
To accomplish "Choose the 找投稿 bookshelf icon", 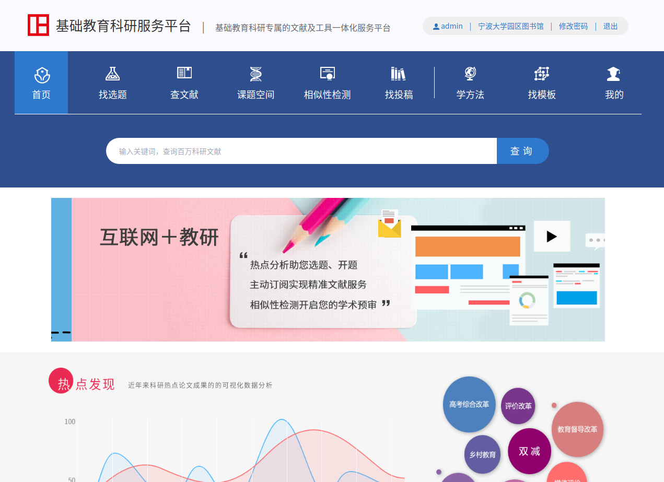I will (x=398, y=74).
